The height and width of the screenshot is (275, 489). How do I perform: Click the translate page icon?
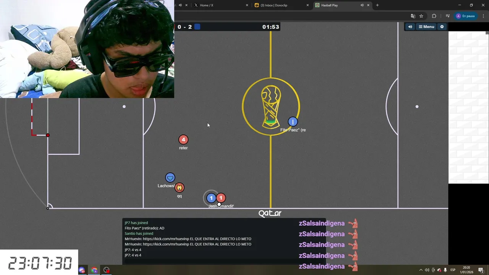coord(413,16)
